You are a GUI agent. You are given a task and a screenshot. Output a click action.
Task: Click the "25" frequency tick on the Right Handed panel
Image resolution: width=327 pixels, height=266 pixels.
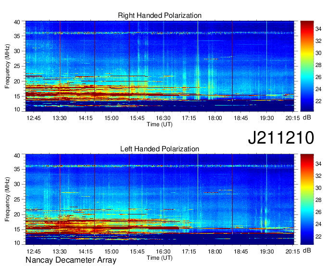click(17, 66)
